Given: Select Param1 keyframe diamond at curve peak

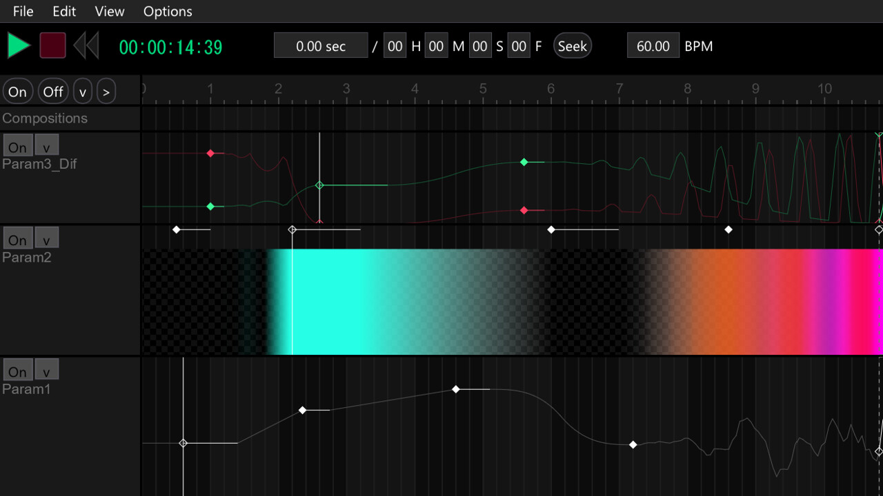Looking at the screenshot, I should (x=456, y=389).
